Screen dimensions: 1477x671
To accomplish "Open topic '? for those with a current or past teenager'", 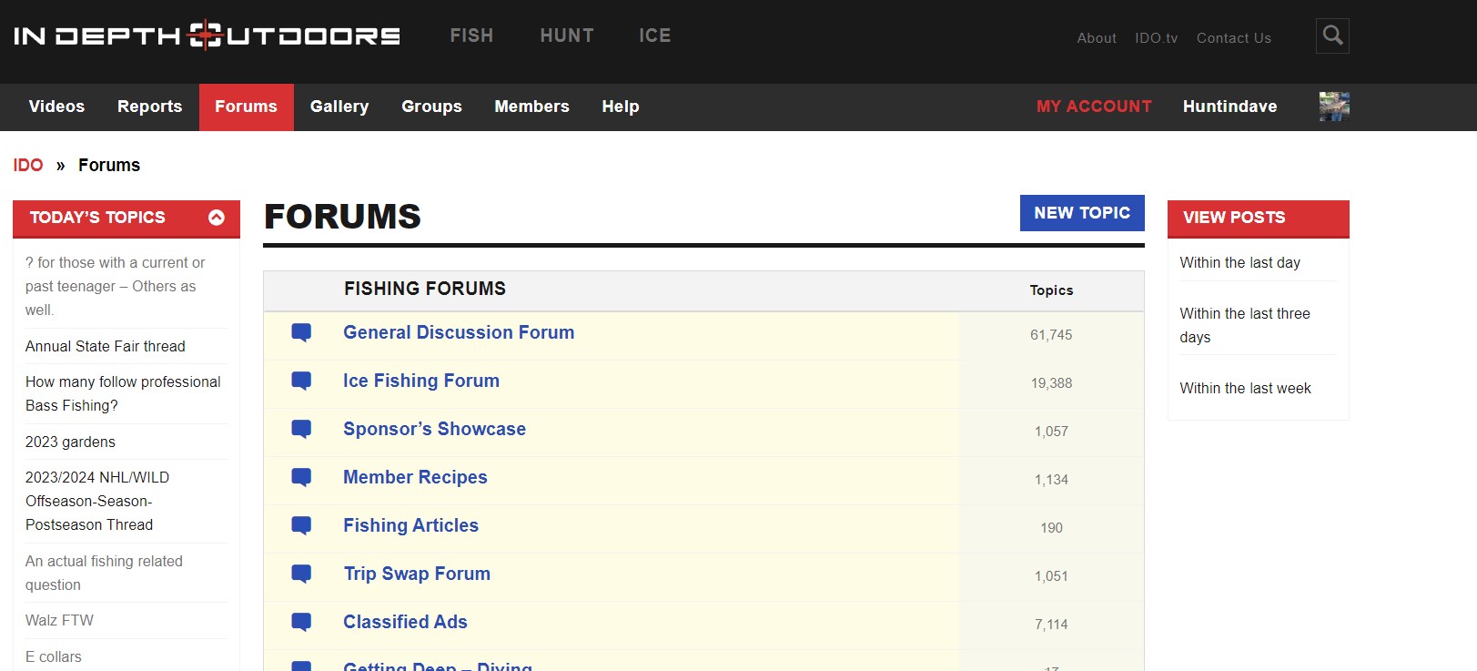I will 116,286.
